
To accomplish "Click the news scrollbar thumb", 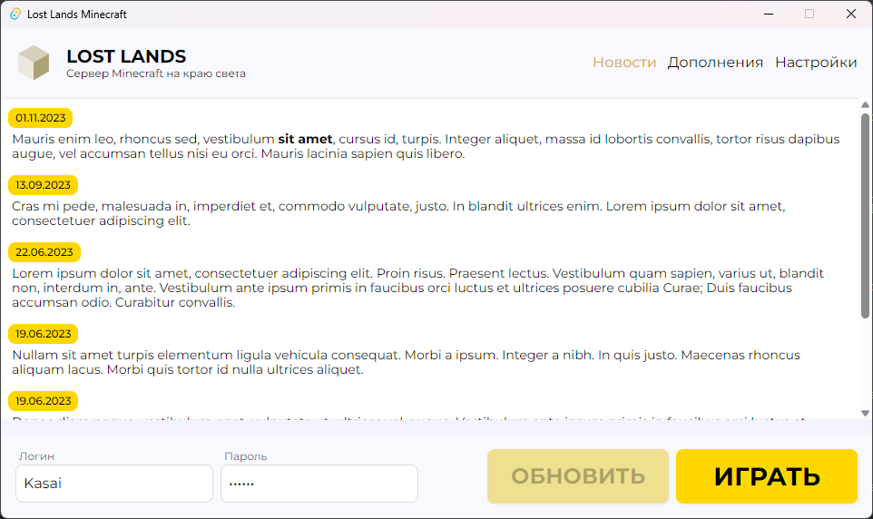I will [865, 216].
